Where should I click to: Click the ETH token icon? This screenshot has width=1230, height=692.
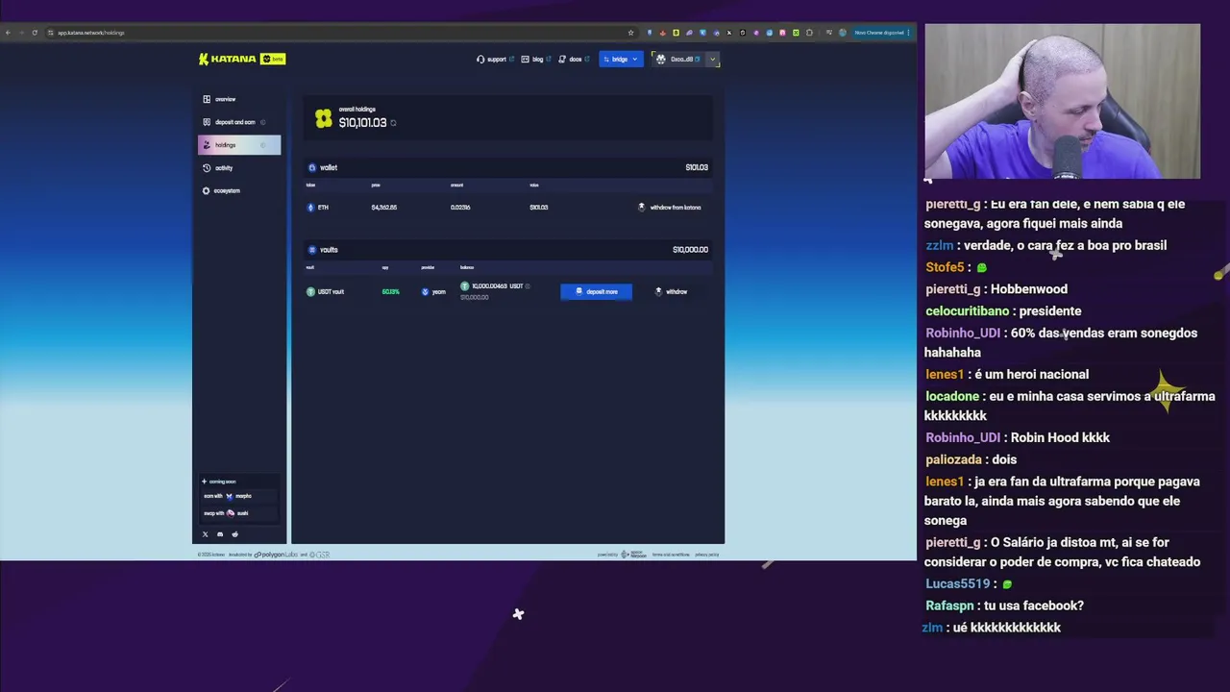pyautogui.click(x=310, y=208)
